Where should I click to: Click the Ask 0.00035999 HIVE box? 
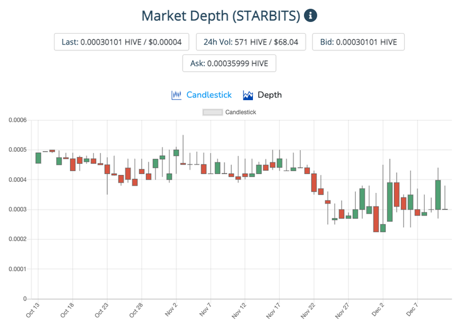(x=229, y=63)
